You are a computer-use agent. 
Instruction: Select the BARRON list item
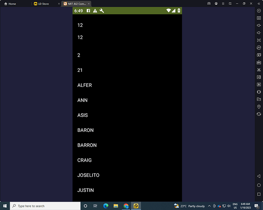(127, 145)
